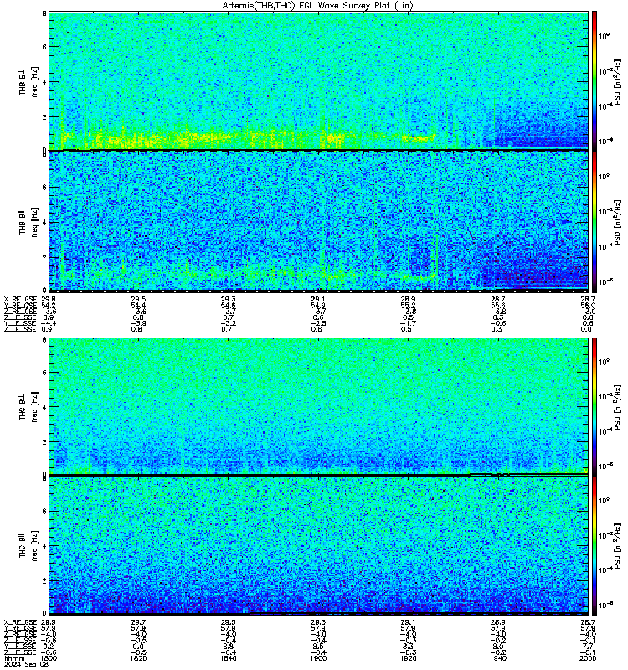Click the 'hhmm' time format label
The height and width of the screenshot is (670, 628).
coord(14,658)
